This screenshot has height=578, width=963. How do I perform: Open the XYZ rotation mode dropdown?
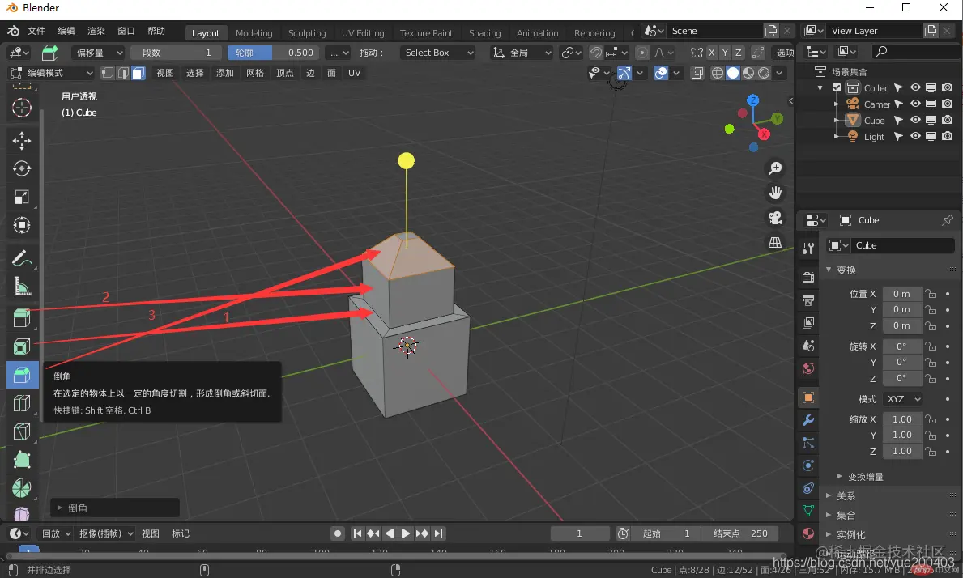click(903, 399)
